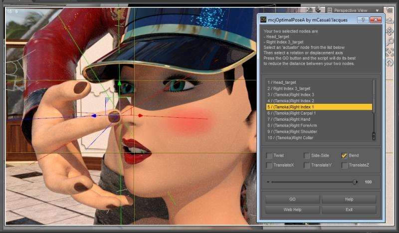Click the view grid icon beside Perspective View
The width and height of the screenshot is (399, 233).
[330, 10]
